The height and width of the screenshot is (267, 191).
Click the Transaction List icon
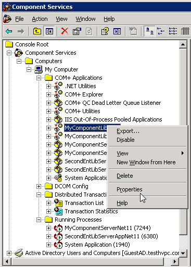[x=58, y=203]
